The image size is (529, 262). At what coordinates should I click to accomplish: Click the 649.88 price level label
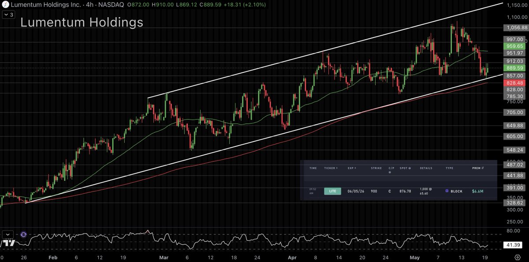[514, 126]
